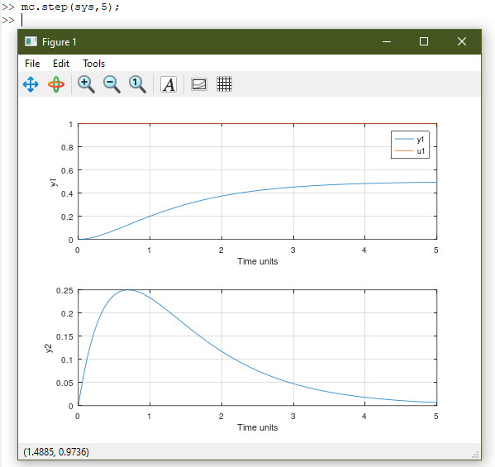Screen dimensions: 495x467
Task: Click 'Time units' label under bottom plot
Action: pyautogui.click(x=258, y=427)
